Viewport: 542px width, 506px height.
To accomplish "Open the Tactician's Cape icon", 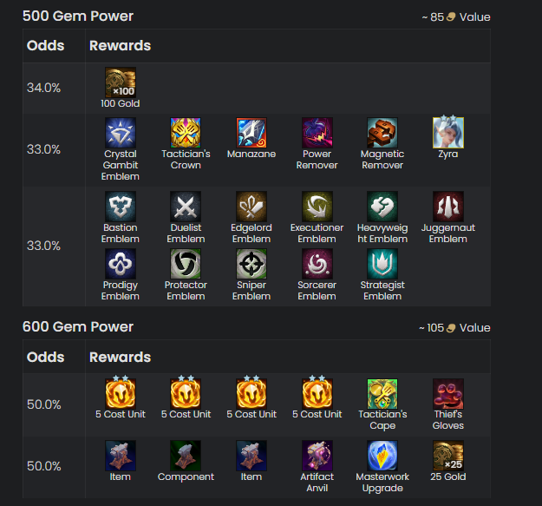I will tap(382, 394).
